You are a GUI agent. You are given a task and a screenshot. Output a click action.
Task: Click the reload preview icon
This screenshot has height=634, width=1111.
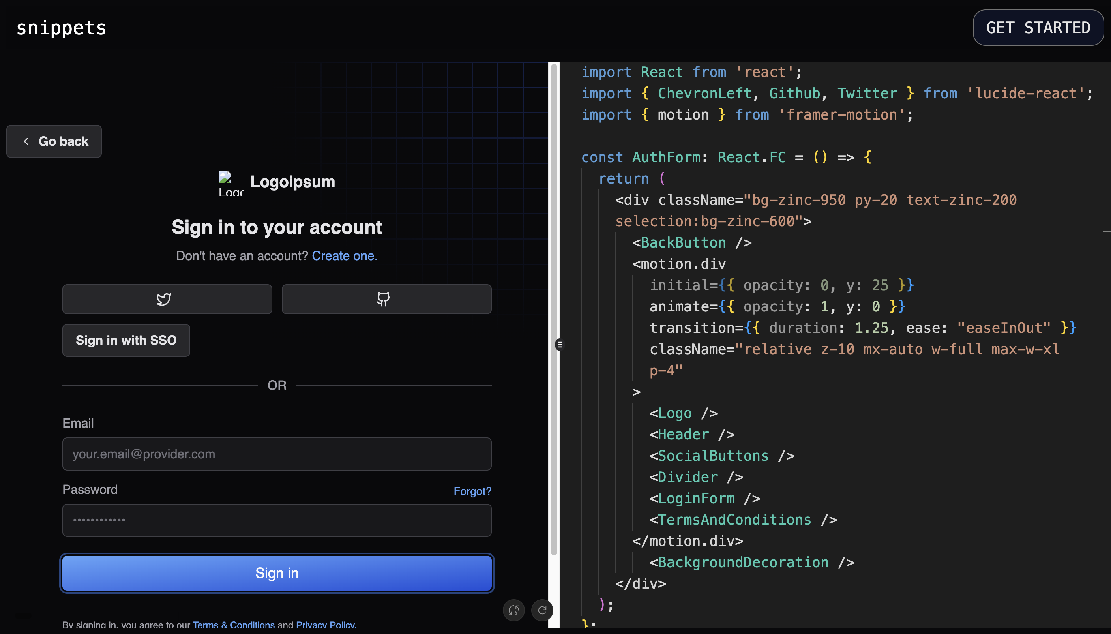(x=542, y=610)
